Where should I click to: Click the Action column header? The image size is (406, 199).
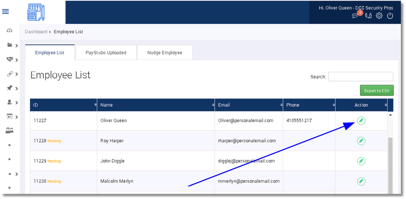pos(362,105)
